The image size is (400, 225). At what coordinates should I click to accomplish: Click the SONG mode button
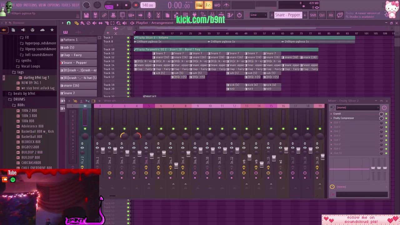109,6
